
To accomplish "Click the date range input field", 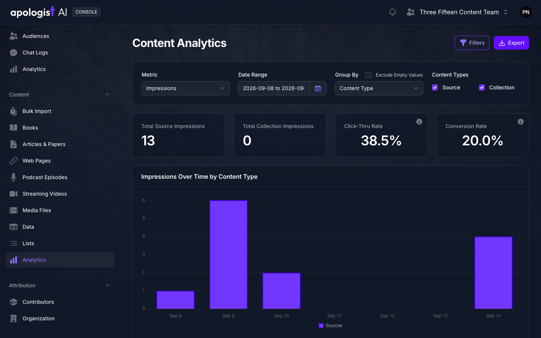I will (274, 88).
